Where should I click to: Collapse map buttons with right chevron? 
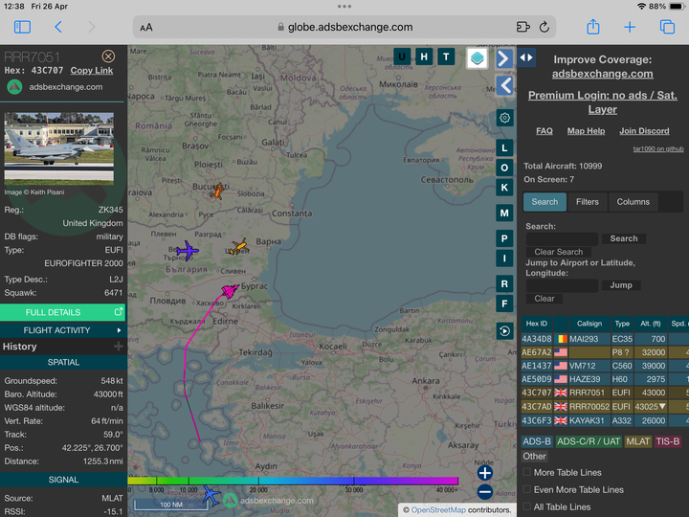click(x=504, y=58)
